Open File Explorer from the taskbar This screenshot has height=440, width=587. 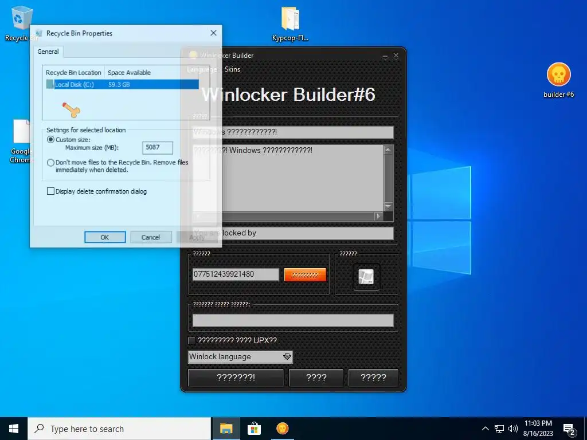click(x=226, y=429)
